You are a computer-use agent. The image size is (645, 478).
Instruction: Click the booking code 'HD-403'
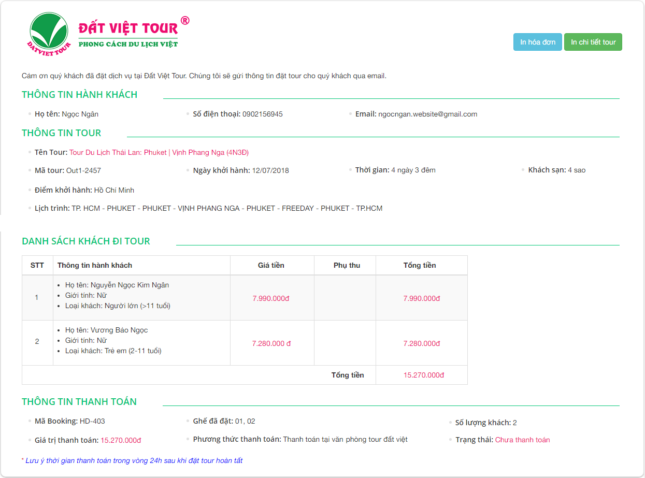[92, 421]
